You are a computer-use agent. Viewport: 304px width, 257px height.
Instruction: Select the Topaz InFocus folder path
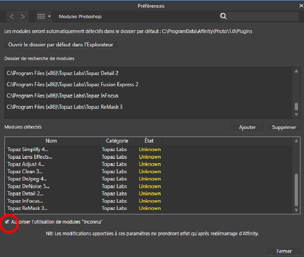click(x=62, y=95)
